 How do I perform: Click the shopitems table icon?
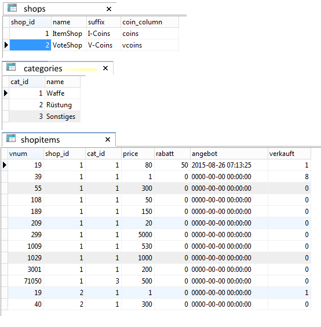pos(11,138)
